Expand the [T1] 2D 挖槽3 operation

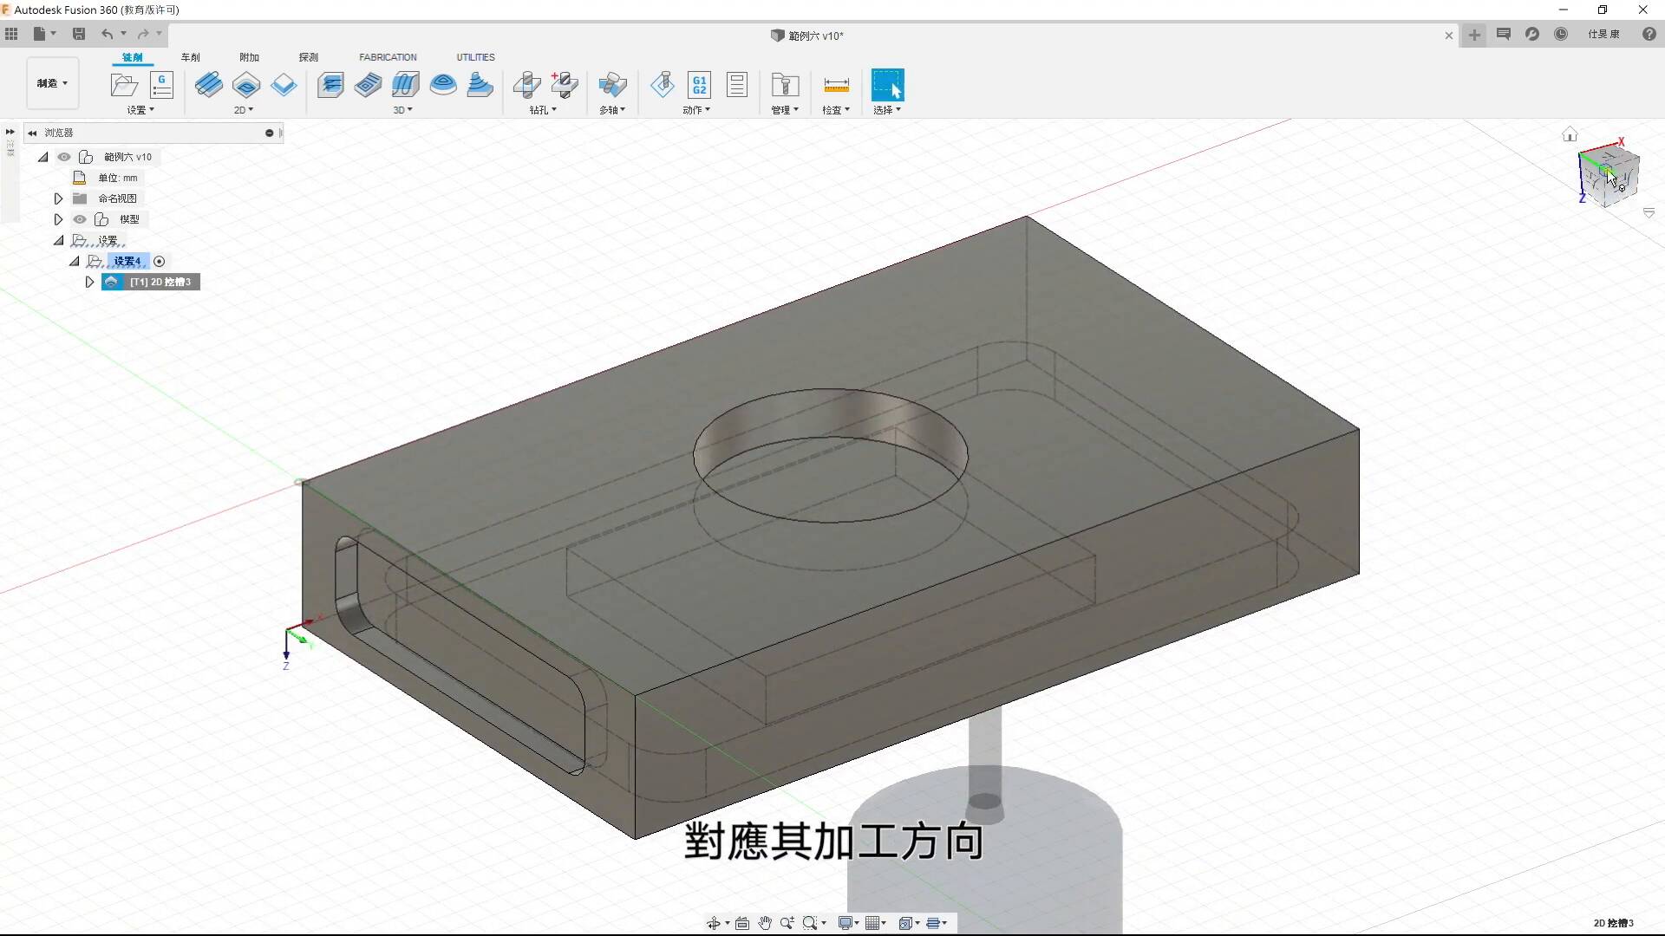coord(89,282)
